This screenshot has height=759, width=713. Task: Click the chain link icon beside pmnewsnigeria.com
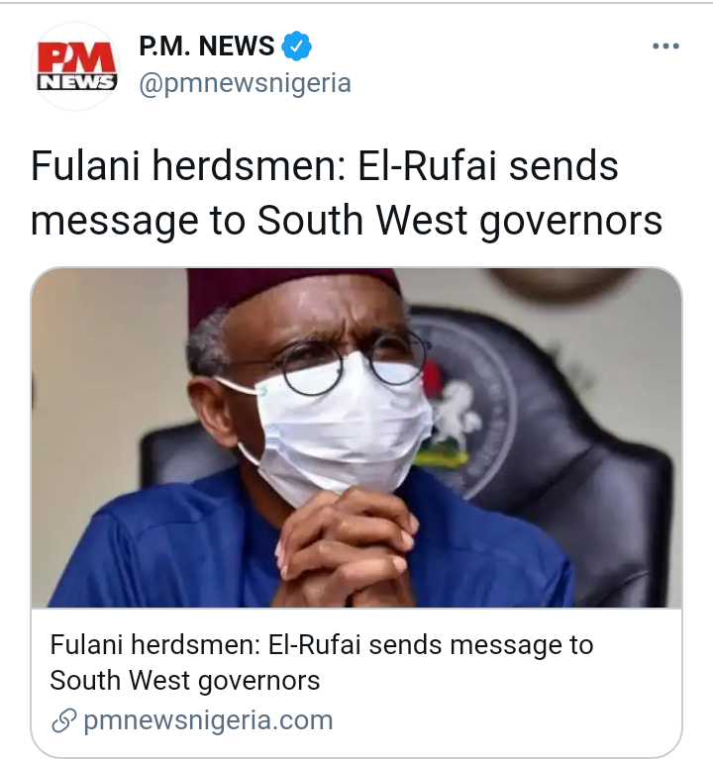coord(64,720)
